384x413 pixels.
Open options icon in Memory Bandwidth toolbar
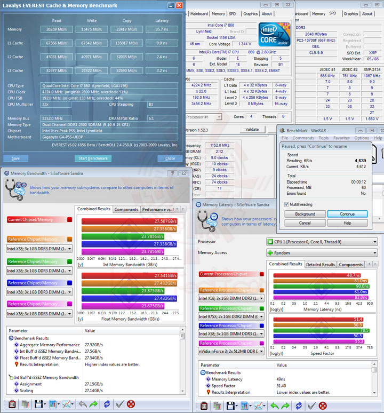(12, 404)
